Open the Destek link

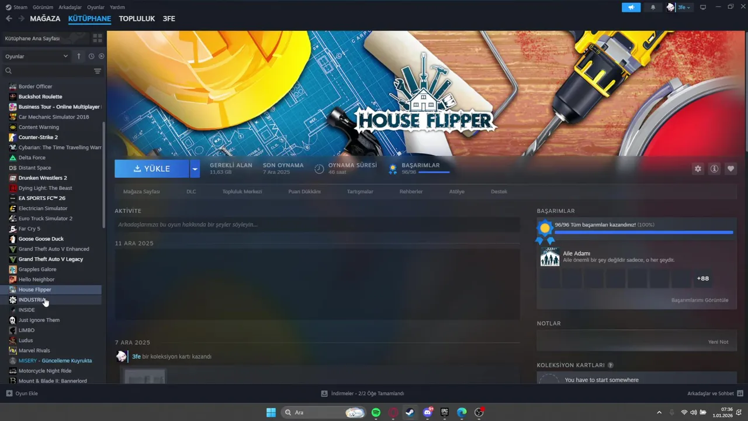[499, 192]
